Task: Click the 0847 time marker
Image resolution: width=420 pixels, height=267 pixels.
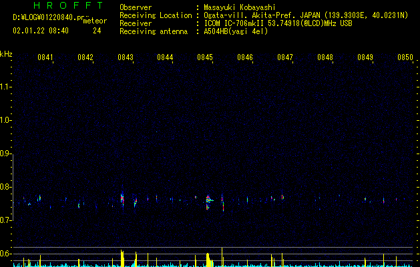Action: tap(285, 57)
